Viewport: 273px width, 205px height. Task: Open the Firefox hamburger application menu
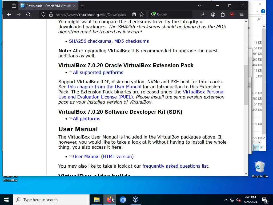[x=242, y=15]
